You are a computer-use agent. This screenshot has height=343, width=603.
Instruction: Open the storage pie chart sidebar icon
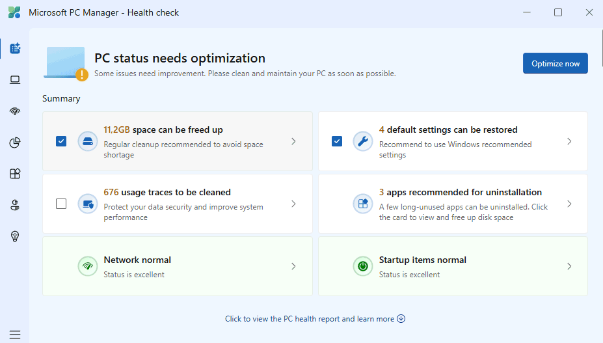15,143
